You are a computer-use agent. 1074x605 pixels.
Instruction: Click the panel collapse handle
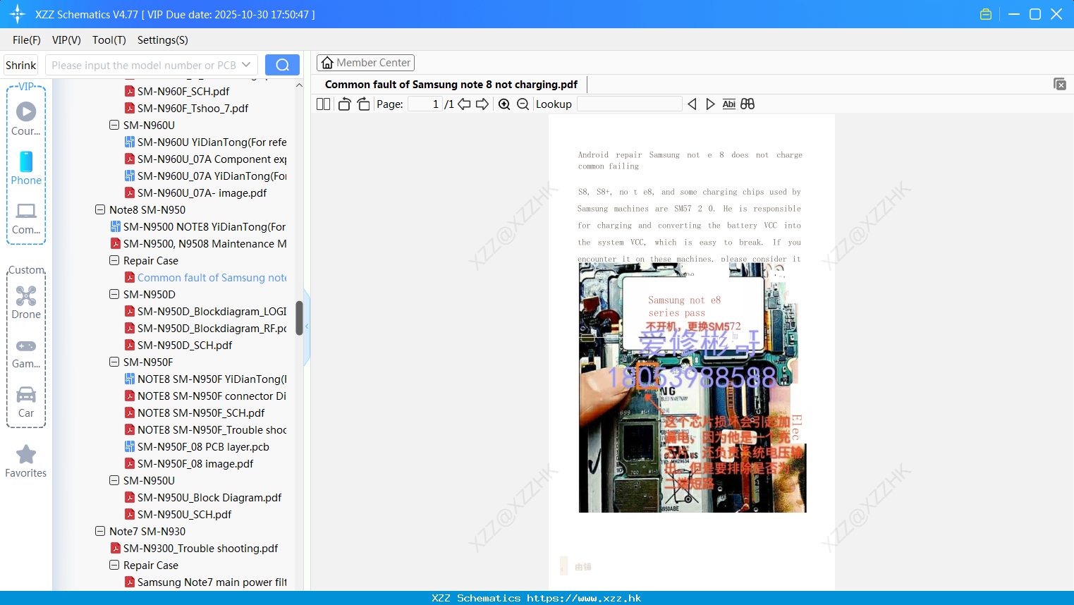tap(307, 326)
